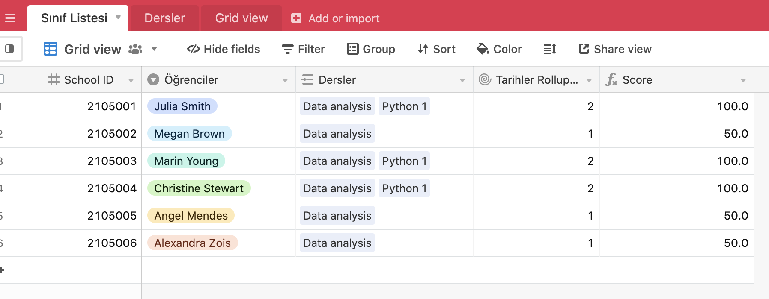
Task: Click the Dersler linked record field icon
Action: 307,79
